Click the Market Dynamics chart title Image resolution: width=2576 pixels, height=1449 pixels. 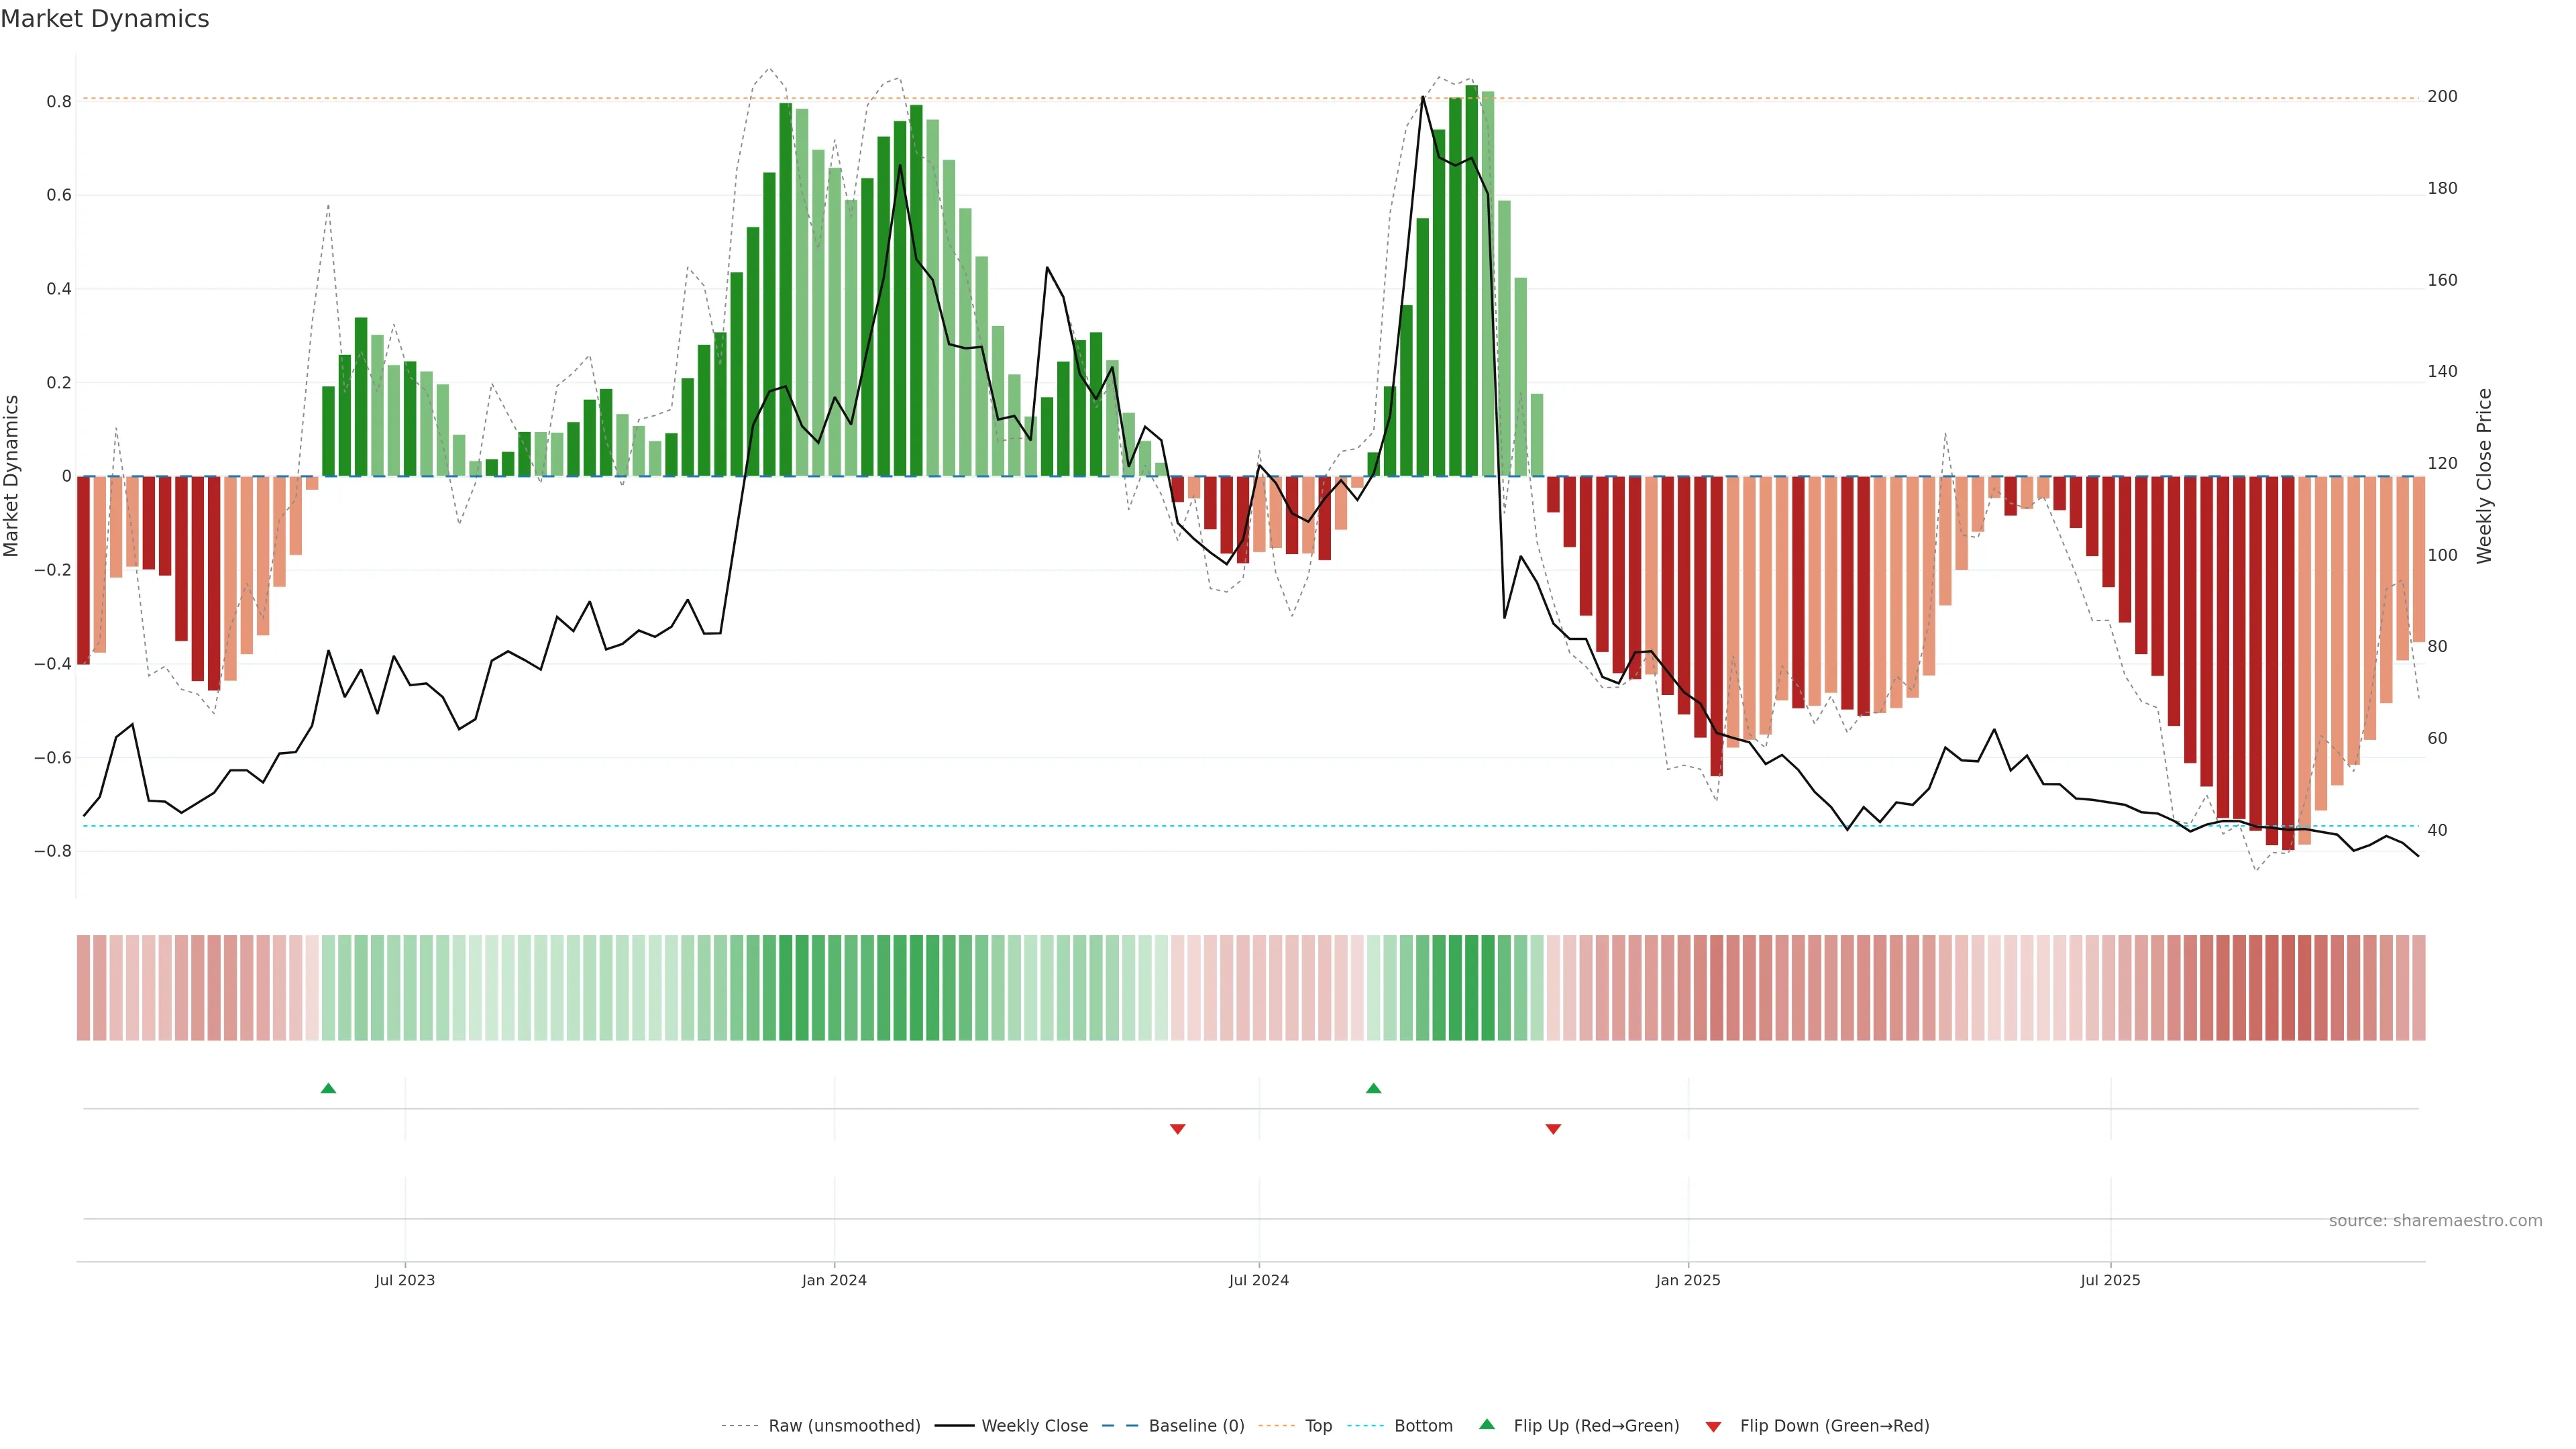[x=105, y=19]
